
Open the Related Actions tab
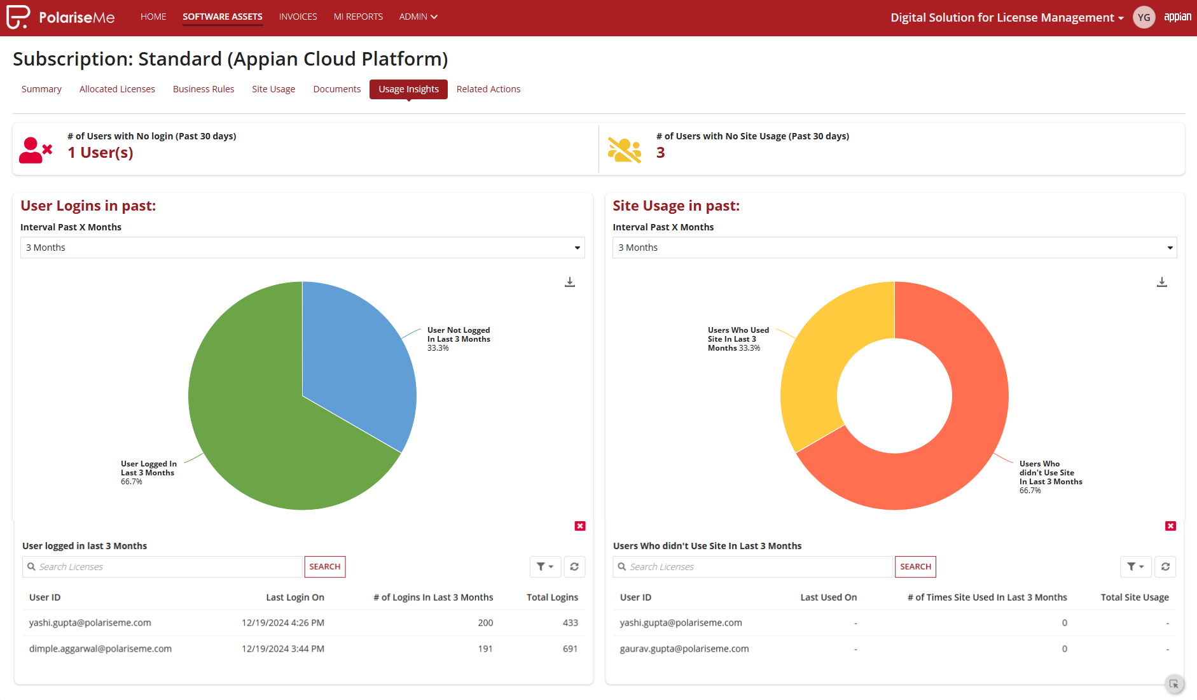488,89
